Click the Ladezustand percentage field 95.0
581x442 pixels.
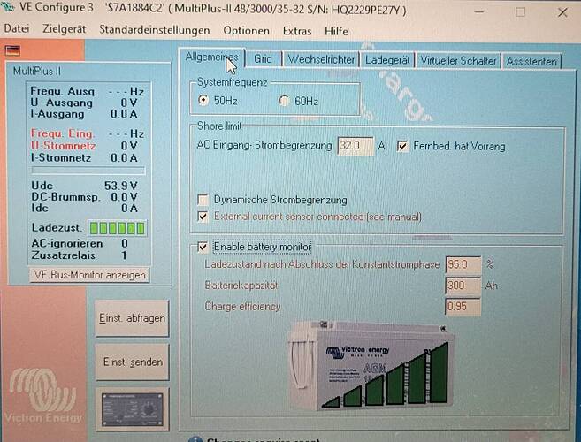[x=463, y=264]
